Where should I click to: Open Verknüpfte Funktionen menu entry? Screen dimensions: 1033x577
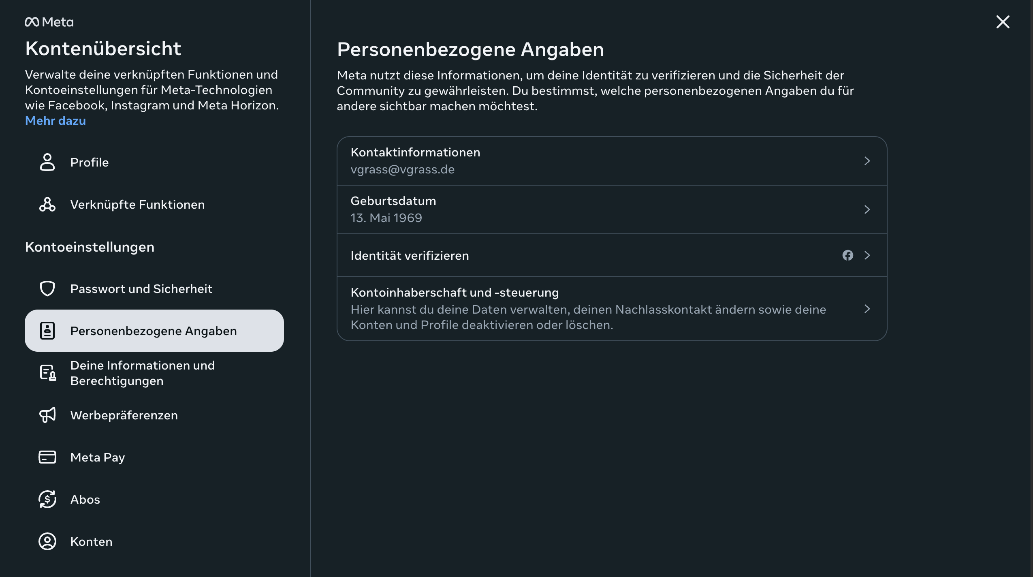137,204
